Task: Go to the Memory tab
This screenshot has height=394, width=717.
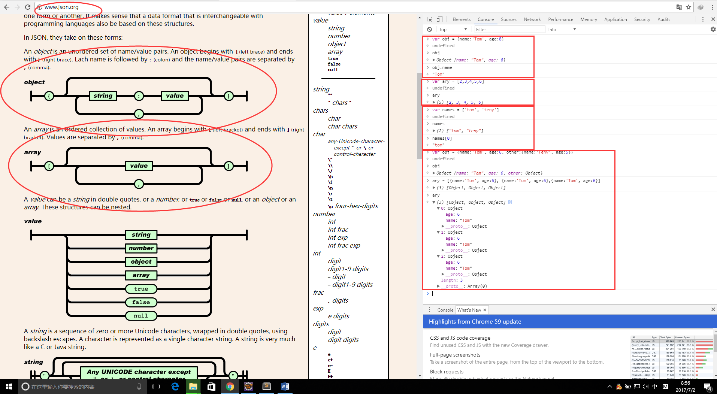Action: coord(589,19)
